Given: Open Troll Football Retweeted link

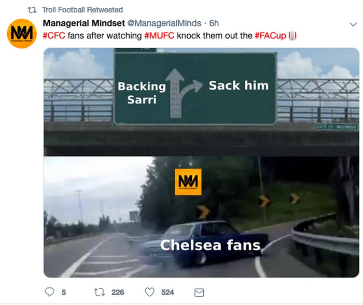Looking at the screenshot, I should tap(83, 10).
